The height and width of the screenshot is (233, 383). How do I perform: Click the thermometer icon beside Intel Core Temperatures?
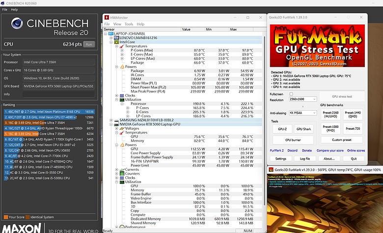point(122,46)
